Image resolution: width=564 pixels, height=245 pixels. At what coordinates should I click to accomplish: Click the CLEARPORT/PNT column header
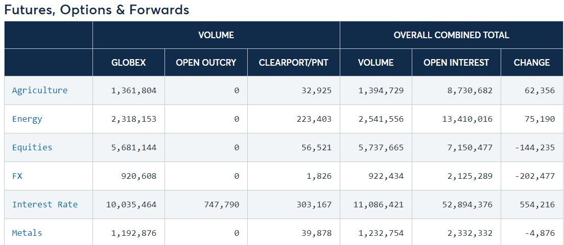pyautogui.click(x=294, y=63)
